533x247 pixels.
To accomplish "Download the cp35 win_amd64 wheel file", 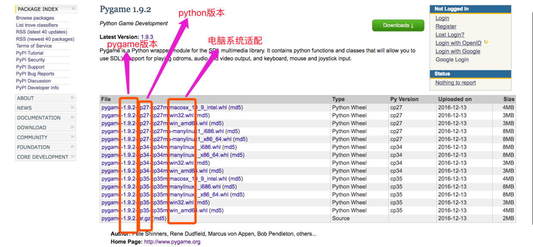I will (155, 210).
